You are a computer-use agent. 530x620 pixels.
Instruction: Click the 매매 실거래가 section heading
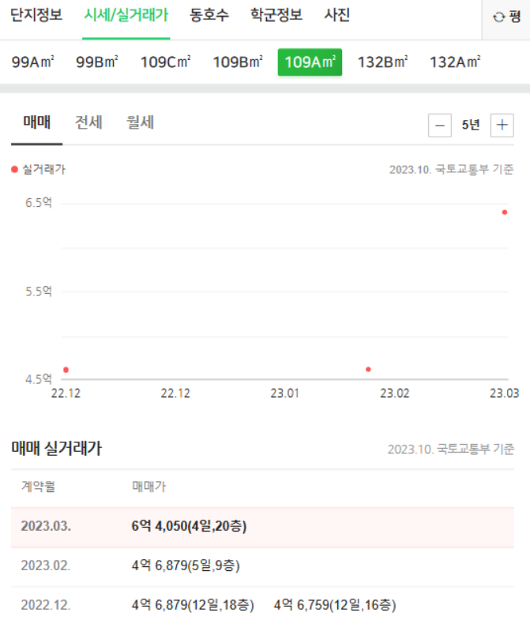point(57,449)
